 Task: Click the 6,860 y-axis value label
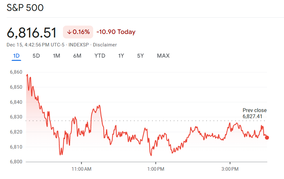click(16, 72)
